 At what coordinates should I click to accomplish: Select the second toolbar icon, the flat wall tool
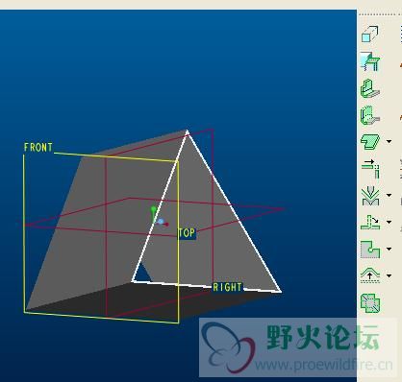[370, 61]
